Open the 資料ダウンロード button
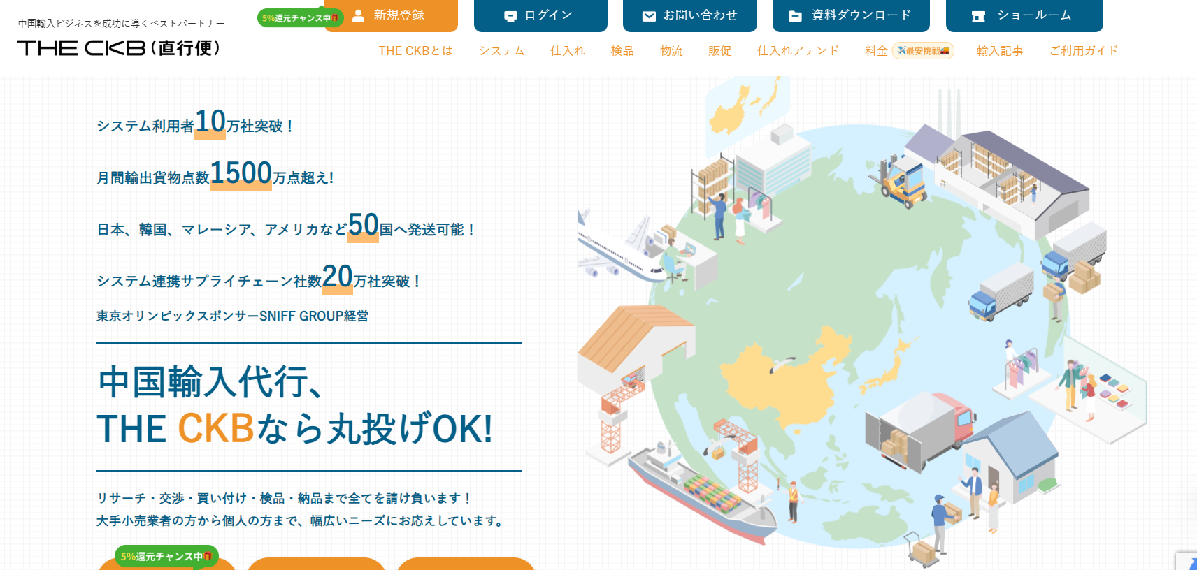This screenshot has height=570, width=1197. tap(851, 15)
